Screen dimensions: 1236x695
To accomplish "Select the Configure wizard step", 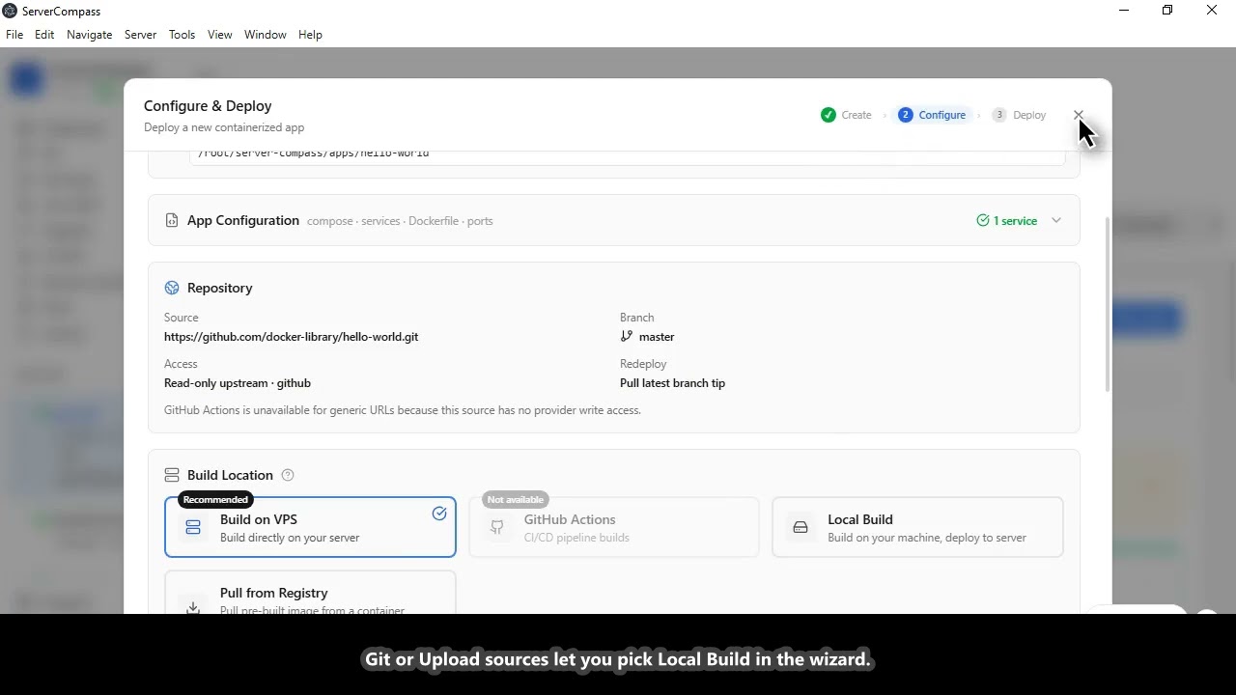I will coord(932,115).
